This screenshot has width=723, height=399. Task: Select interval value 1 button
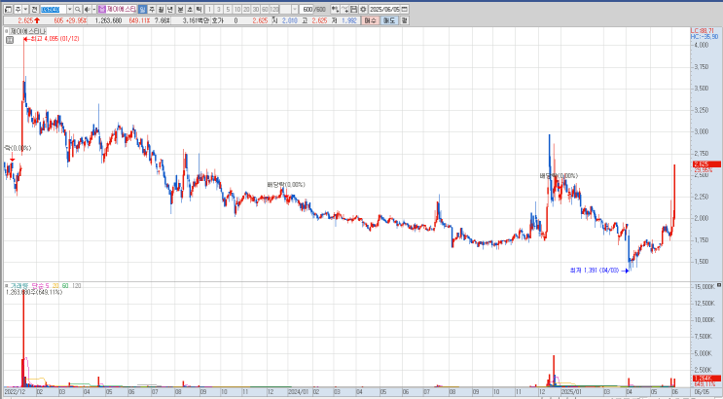tap(209, 9)
